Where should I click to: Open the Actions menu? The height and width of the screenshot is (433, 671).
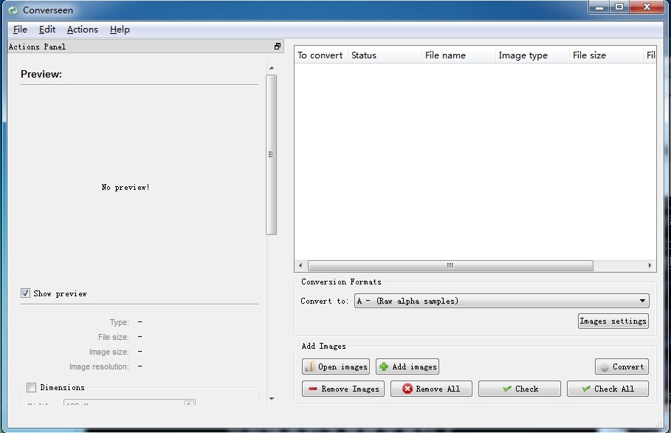tap(82, 30)
